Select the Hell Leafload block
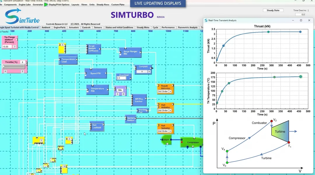315x175 pixels. (97, 126)
